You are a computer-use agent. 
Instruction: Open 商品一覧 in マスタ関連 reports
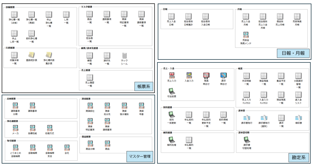tap(90, 14)
